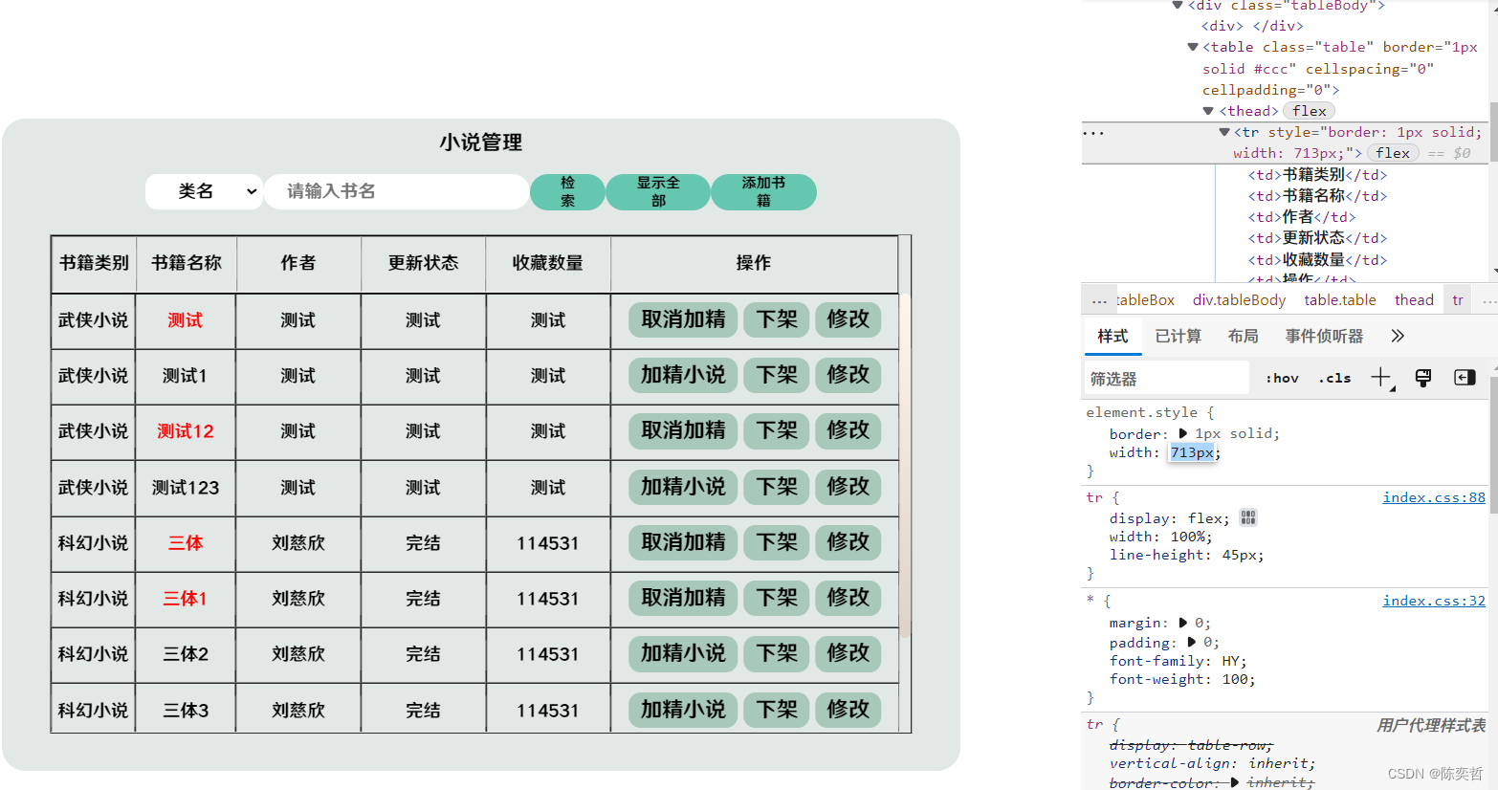Click 取消加精 in the 测试12 row
This screenshot has height=790, width=1498.
pos(683,430)
